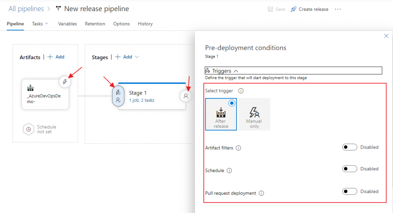The height and width of the screenshot is (213, 393).
Task: Open the 1 job, 2 tasks link
Action: pyautogui.click(x=142, y=100)
